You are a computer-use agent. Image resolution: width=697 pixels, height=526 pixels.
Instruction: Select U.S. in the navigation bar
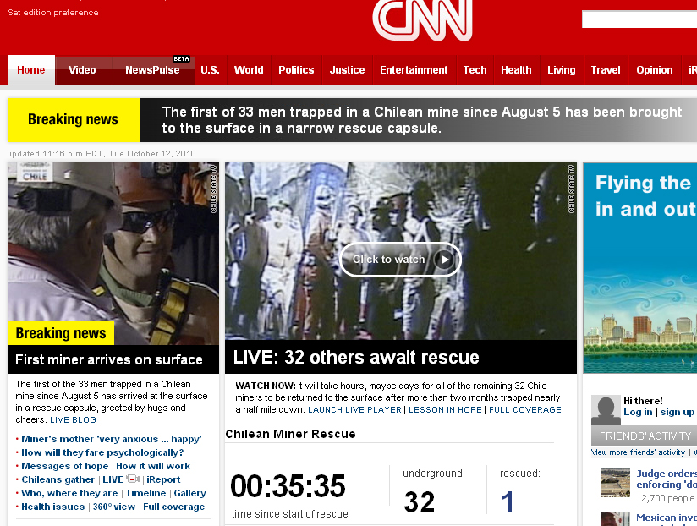211,69
